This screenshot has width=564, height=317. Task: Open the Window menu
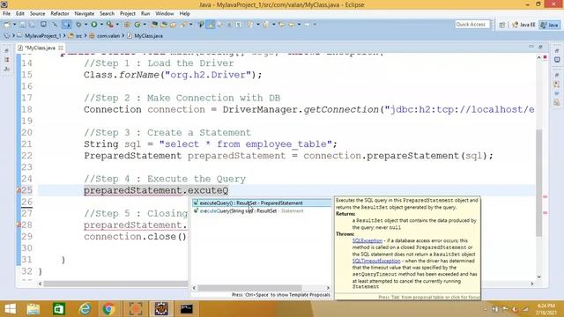coord(165,14)
